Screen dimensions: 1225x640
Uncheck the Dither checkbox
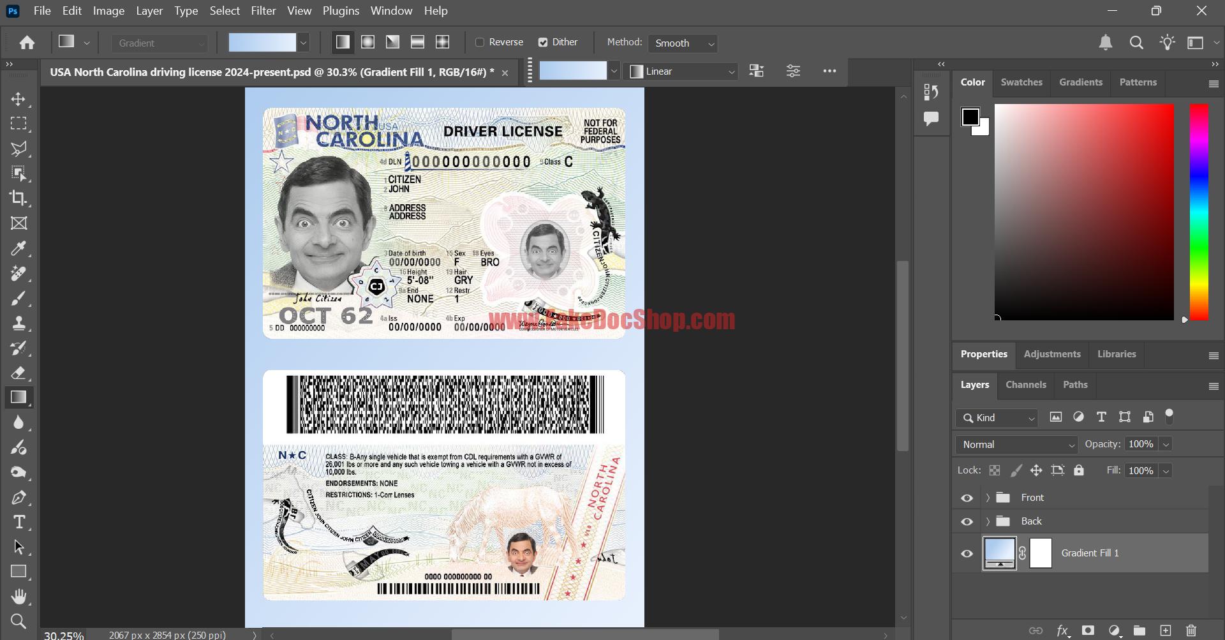(x=543, y=42)
